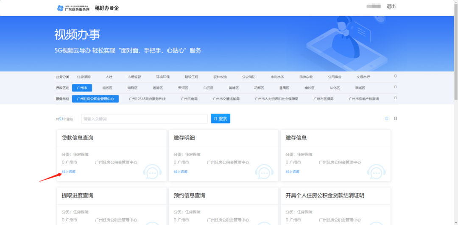The width and height of the screenshot is (458, 225).
Task: Select 民族宗教 business category
Action: 306,77
